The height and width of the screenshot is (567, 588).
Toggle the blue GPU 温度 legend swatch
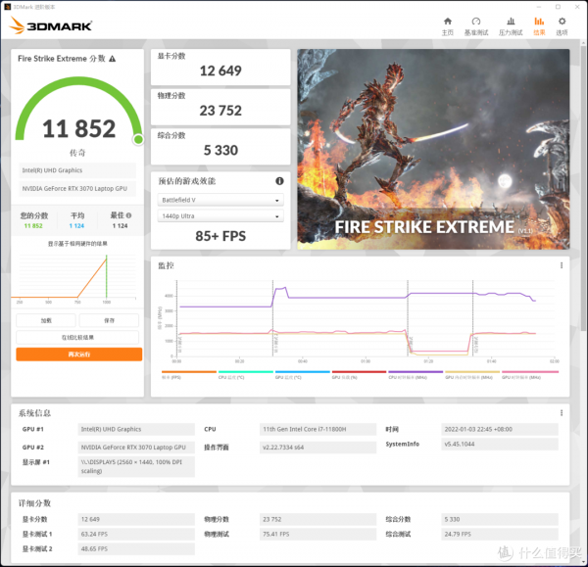click(302, 372)
